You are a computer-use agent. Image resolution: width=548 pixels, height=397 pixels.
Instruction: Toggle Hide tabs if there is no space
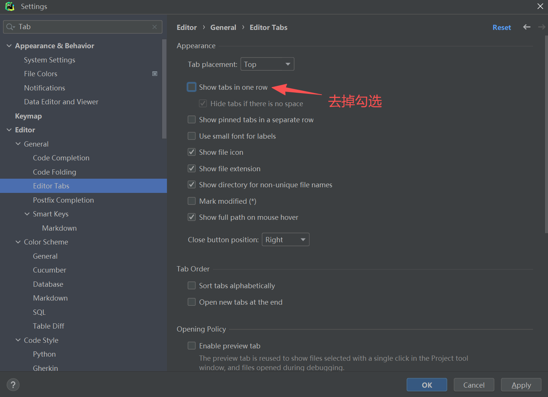(203, 104)
